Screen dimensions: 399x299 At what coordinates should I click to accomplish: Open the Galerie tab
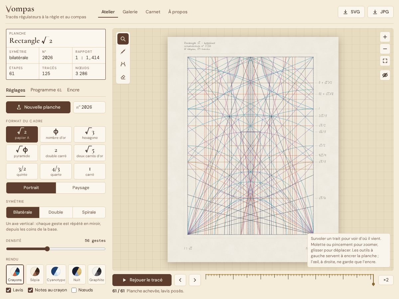(130, 12)
